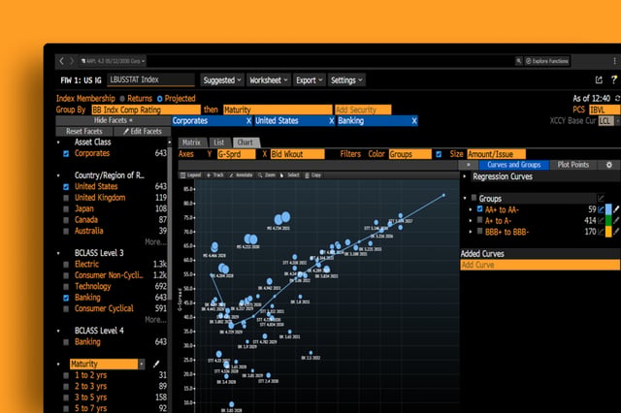
Task: Click the blue AA+ to AA- color swatch
Action: click(608, 209)
